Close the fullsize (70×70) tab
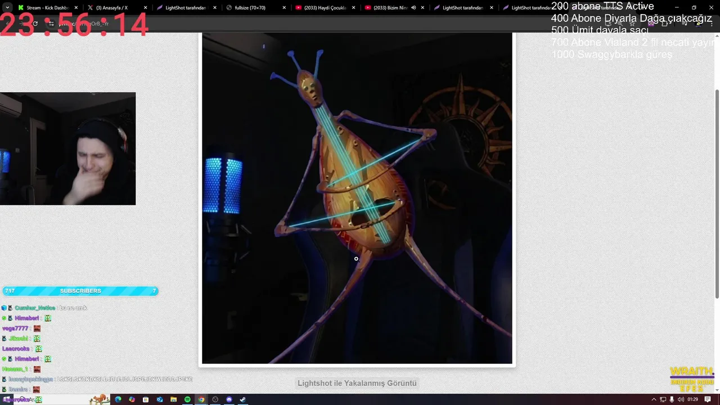This screenshot has width=720, height=405. (x=284, y=8)
